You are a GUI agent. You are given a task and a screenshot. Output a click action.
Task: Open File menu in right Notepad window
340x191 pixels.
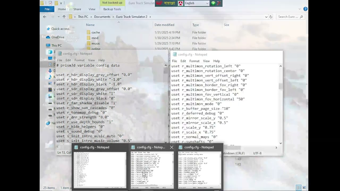[x=175, y=61]
